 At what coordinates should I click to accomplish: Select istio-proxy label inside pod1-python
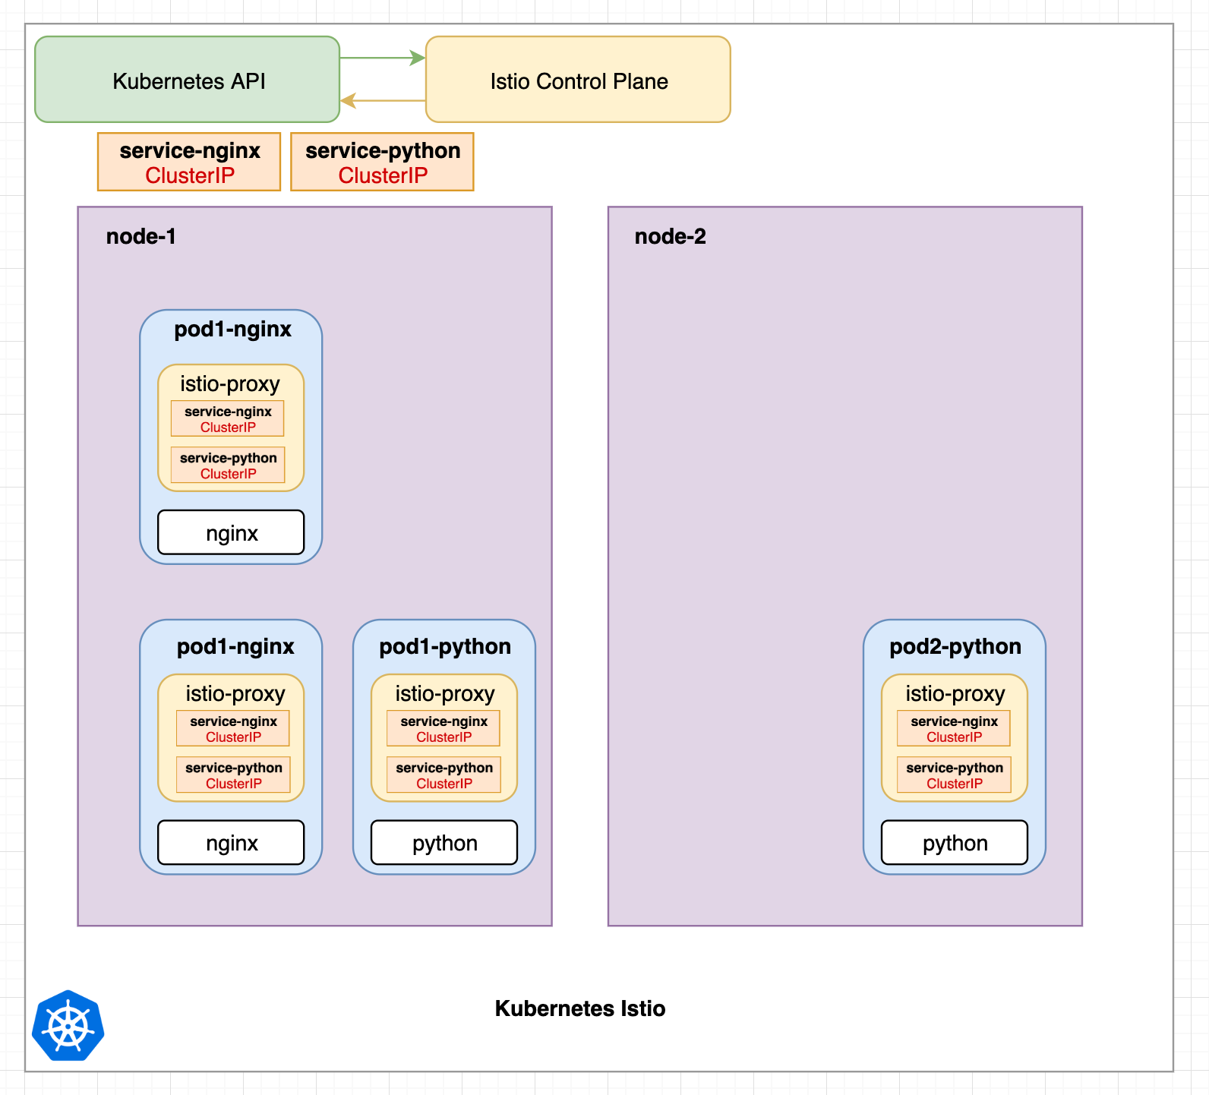(444, 693)
